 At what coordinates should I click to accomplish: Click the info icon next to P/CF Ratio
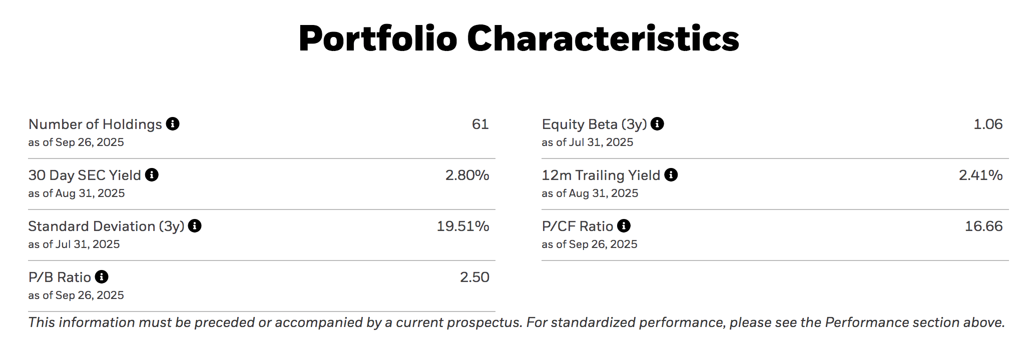pos(624,225)
